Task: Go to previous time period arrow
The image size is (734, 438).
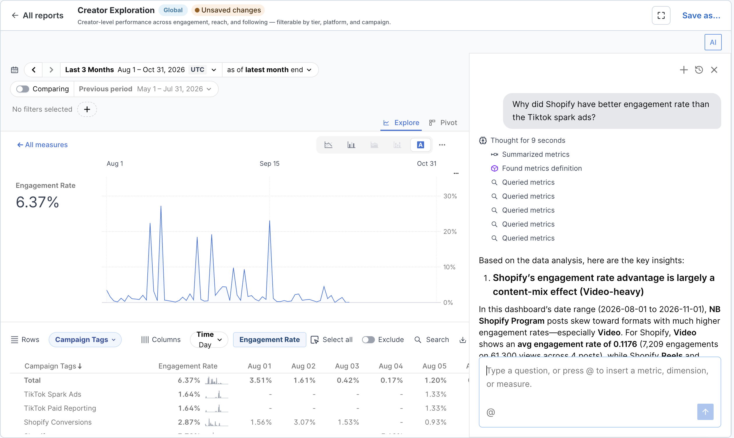Action: pos(34,70)
